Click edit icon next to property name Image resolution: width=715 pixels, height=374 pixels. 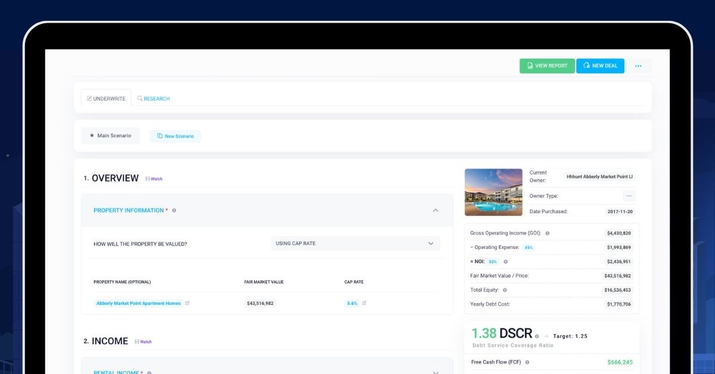pos(187,303)
